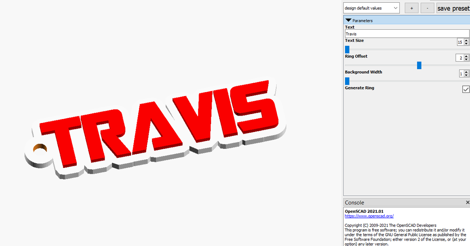The width and height of the screenshot is (470, 246).
Task: Increase Text Size with its up arrow
Action: [467, 40]
